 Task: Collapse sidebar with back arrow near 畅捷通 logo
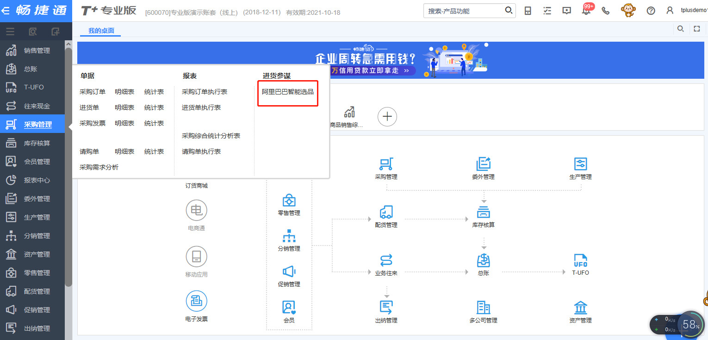[x=6, y=11]
